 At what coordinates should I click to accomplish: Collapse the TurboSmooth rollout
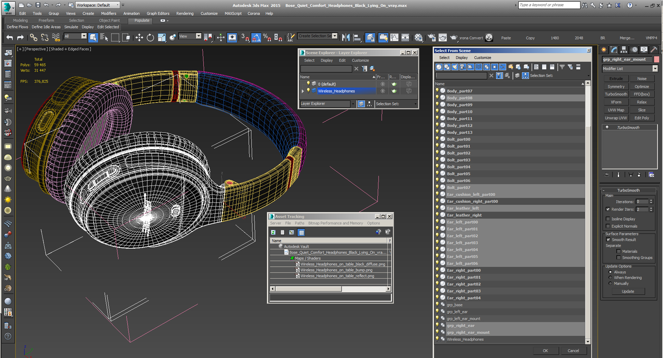coord(603,190)
